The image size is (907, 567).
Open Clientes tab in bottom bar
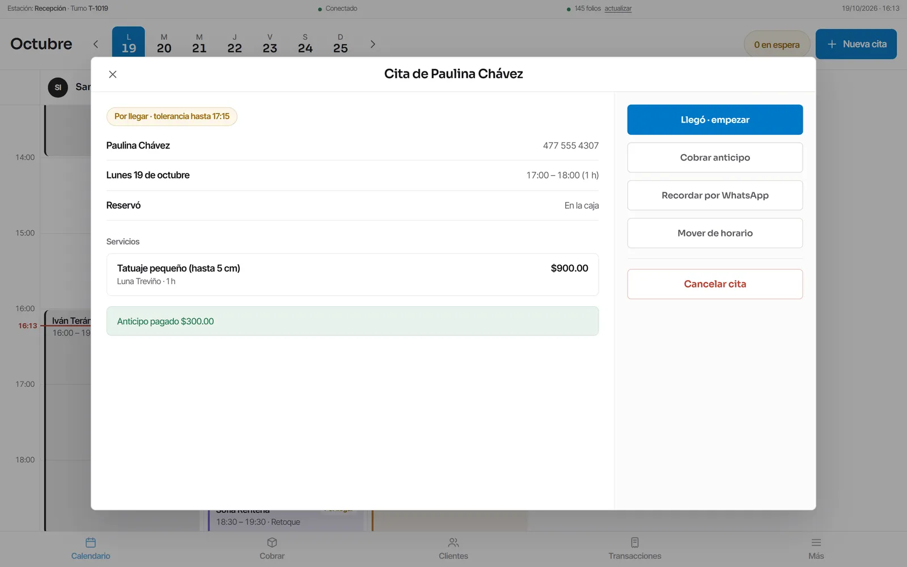(453, 549)
